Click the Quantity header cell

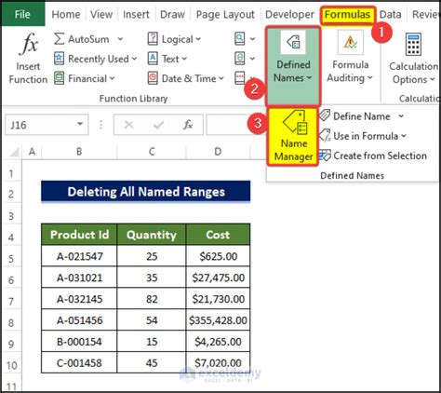pyautogui.click(x=152, y=235)
